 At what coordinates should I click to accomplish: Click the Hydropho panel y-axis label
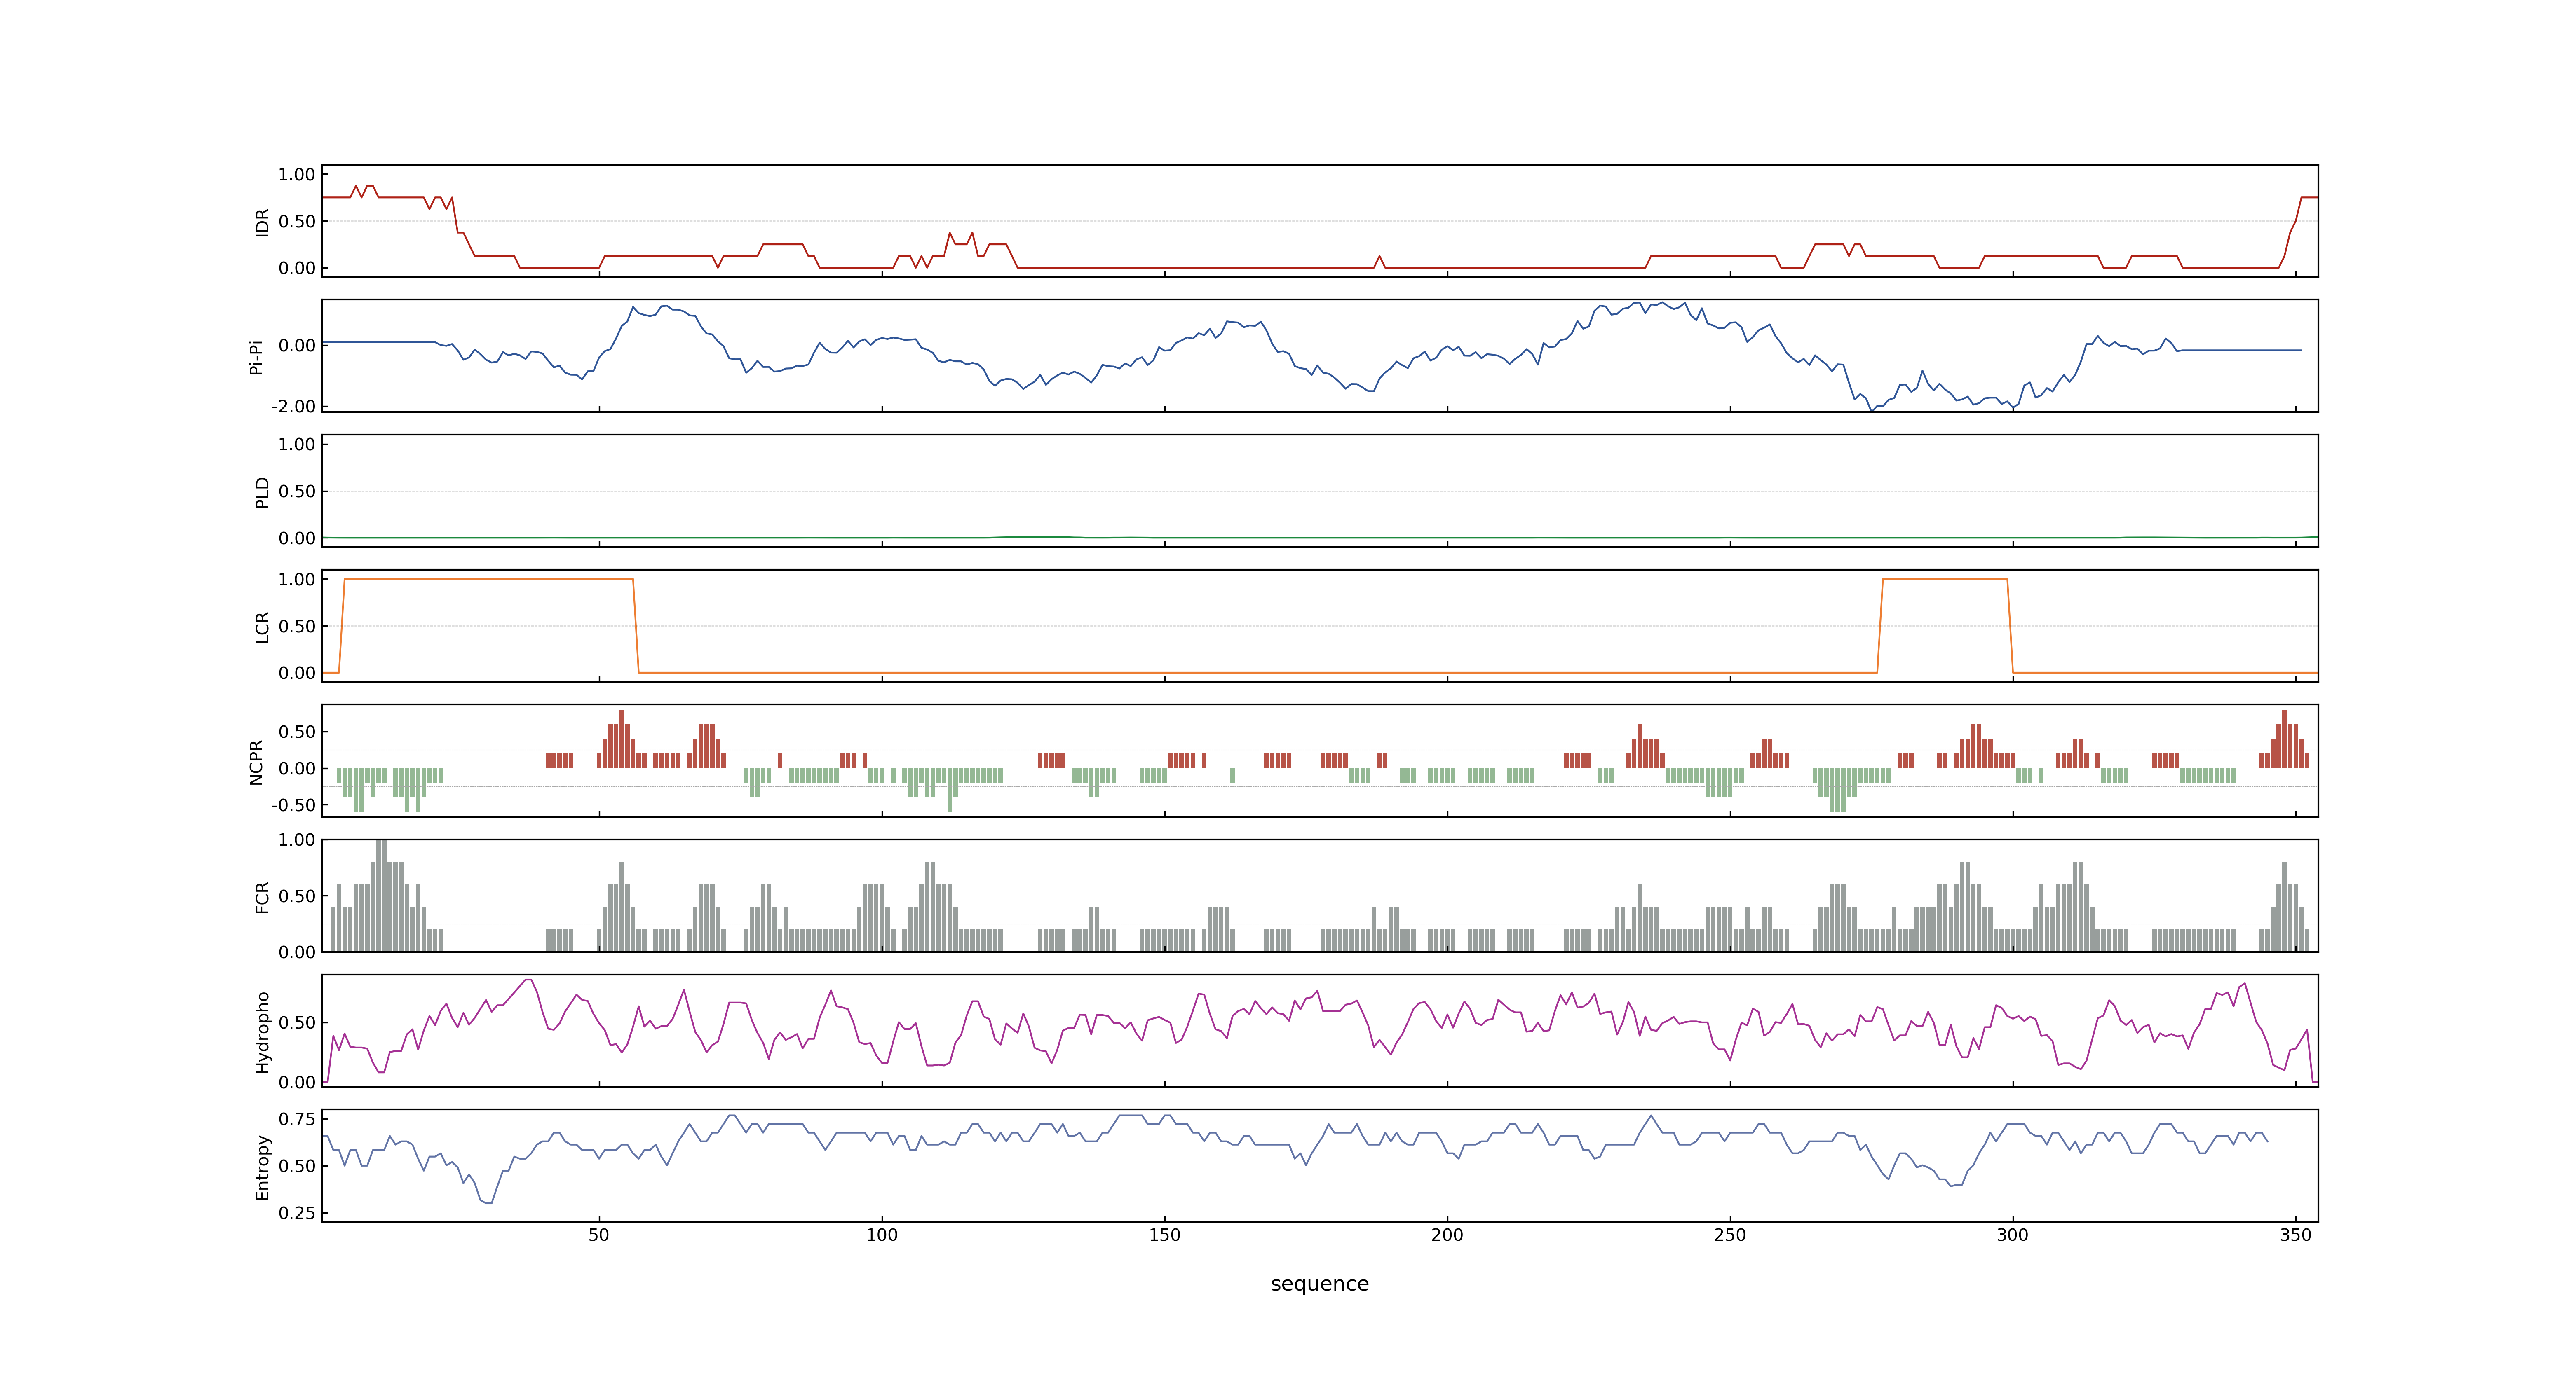262,1032
